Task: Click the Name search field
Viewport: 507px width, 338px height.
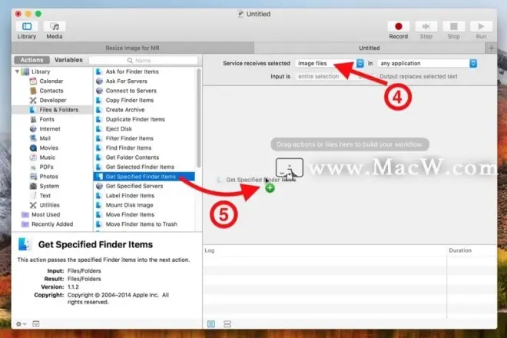Action: click(x=143, y=61)
